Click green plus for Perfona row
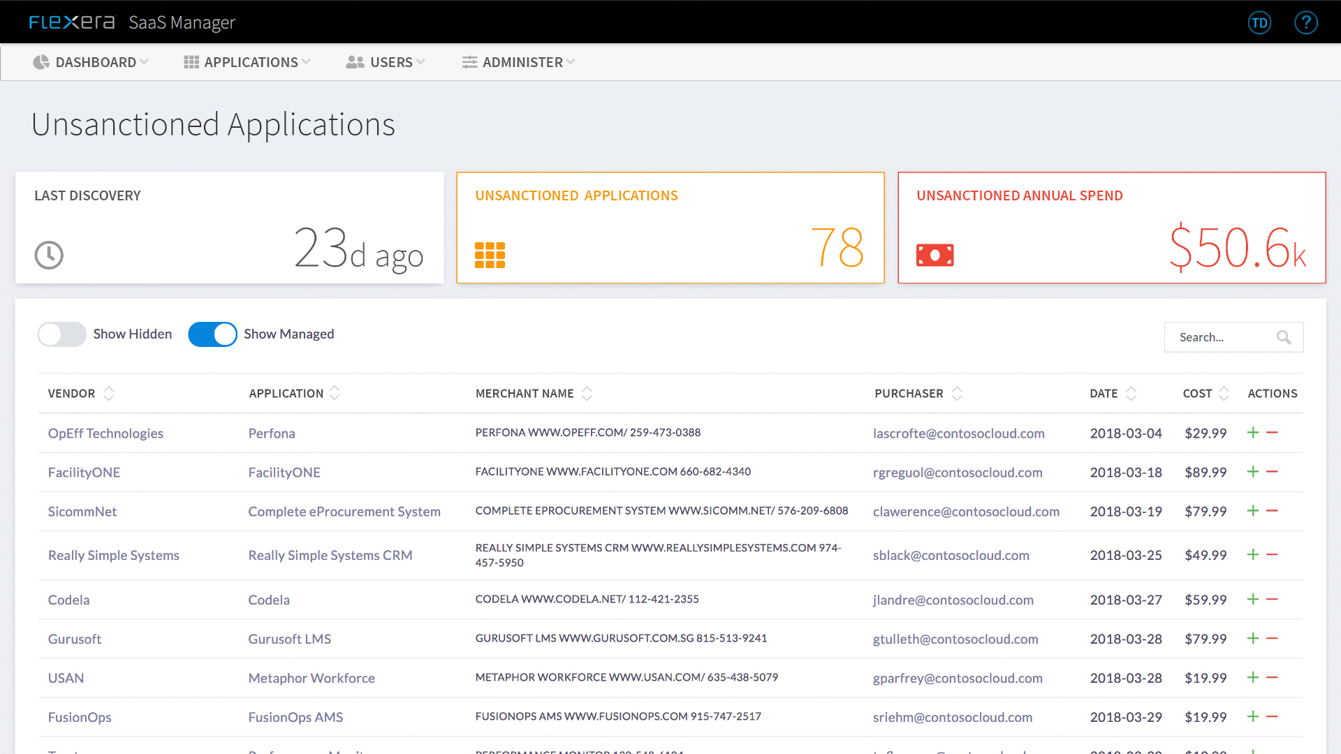1341x754 pixels. (1253, 433)
